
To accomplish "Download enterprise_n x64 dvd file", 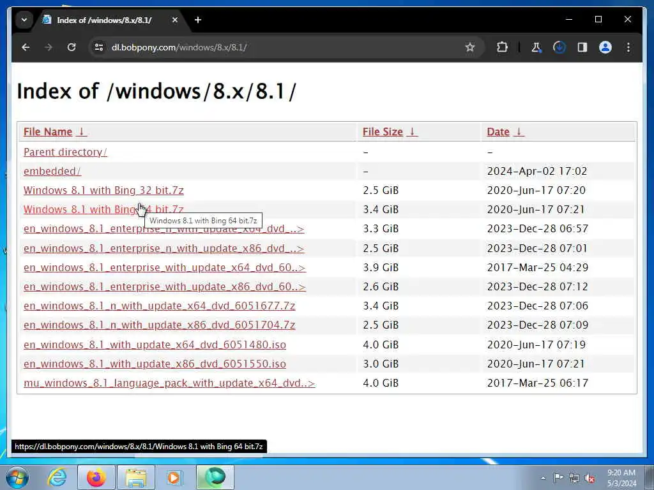I will pyautogui.click(x=164, y=229).
